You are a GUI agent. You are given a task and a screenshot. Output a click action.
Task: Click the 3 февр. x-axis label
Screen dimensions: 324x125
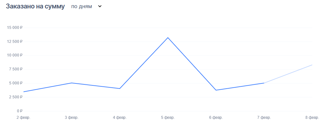point(71,118)
